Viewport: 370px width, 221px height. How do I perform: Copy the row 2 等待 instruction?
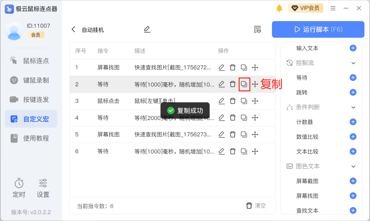pyautogui.click(x=244, y=84)
